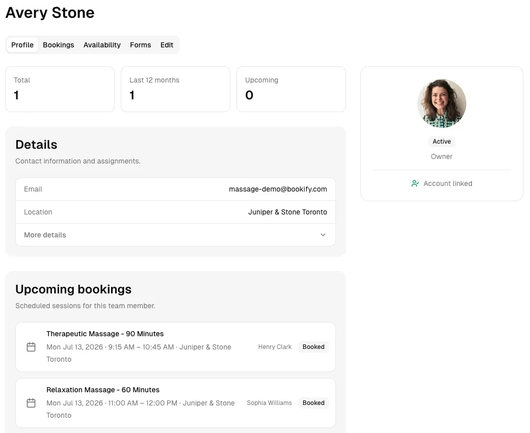The width and height of the screenshot is (530, 433).
Task: Click the Avery Stone page heading
Action: tap(50, 13)
